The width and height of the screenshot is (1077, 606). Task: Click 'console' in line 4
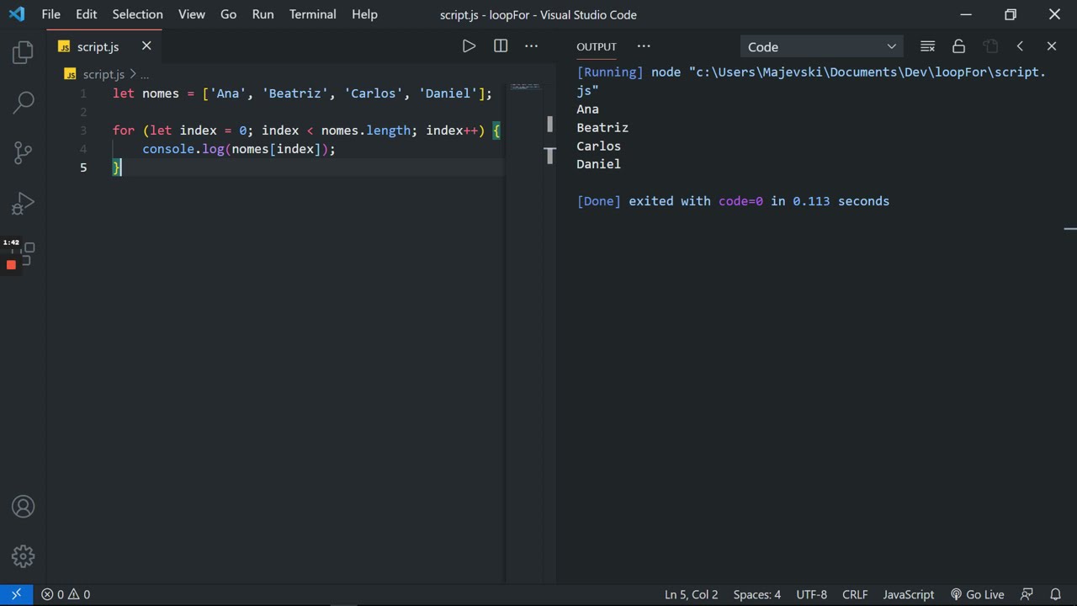coord(168,149)
